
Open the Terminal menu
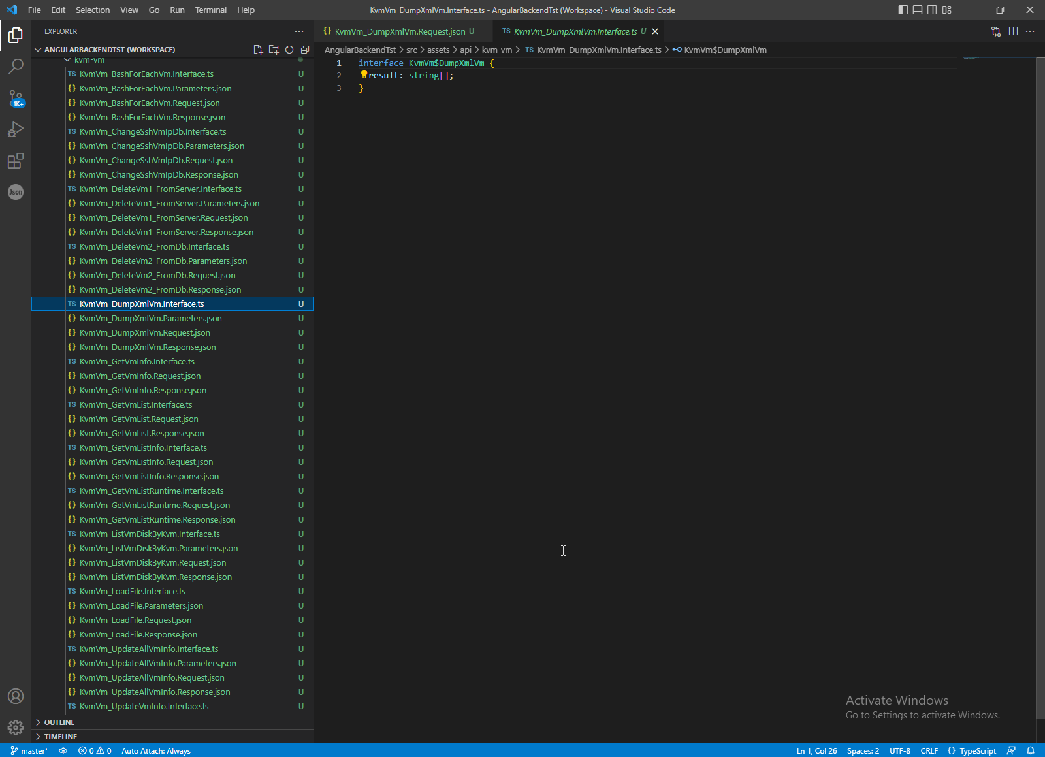click(211, 10)
